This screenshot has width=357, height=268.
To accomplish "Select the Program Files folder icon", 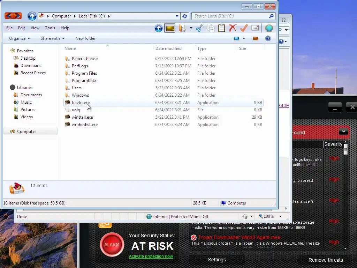I will click(67, 73).
